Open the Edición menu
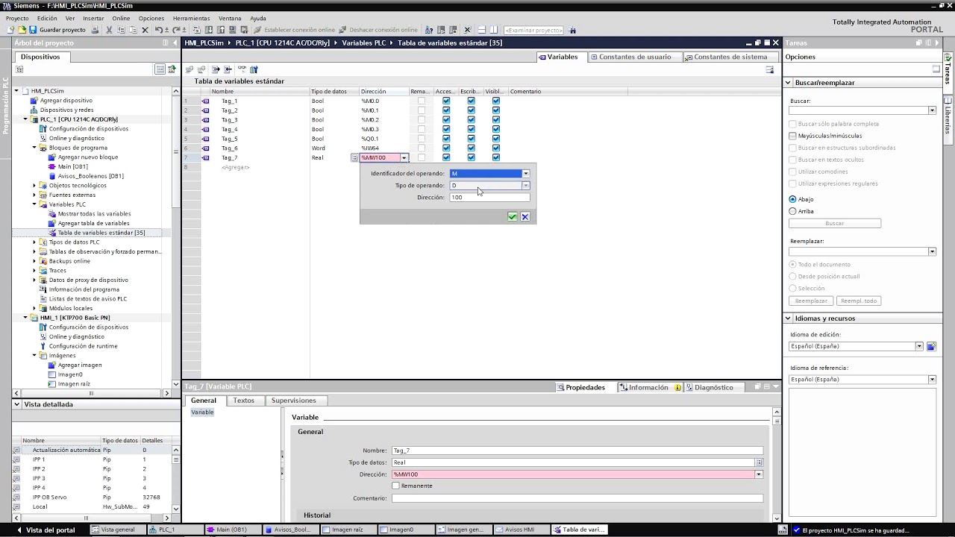Viewport: 955px width, 537px height. point(47,19)
